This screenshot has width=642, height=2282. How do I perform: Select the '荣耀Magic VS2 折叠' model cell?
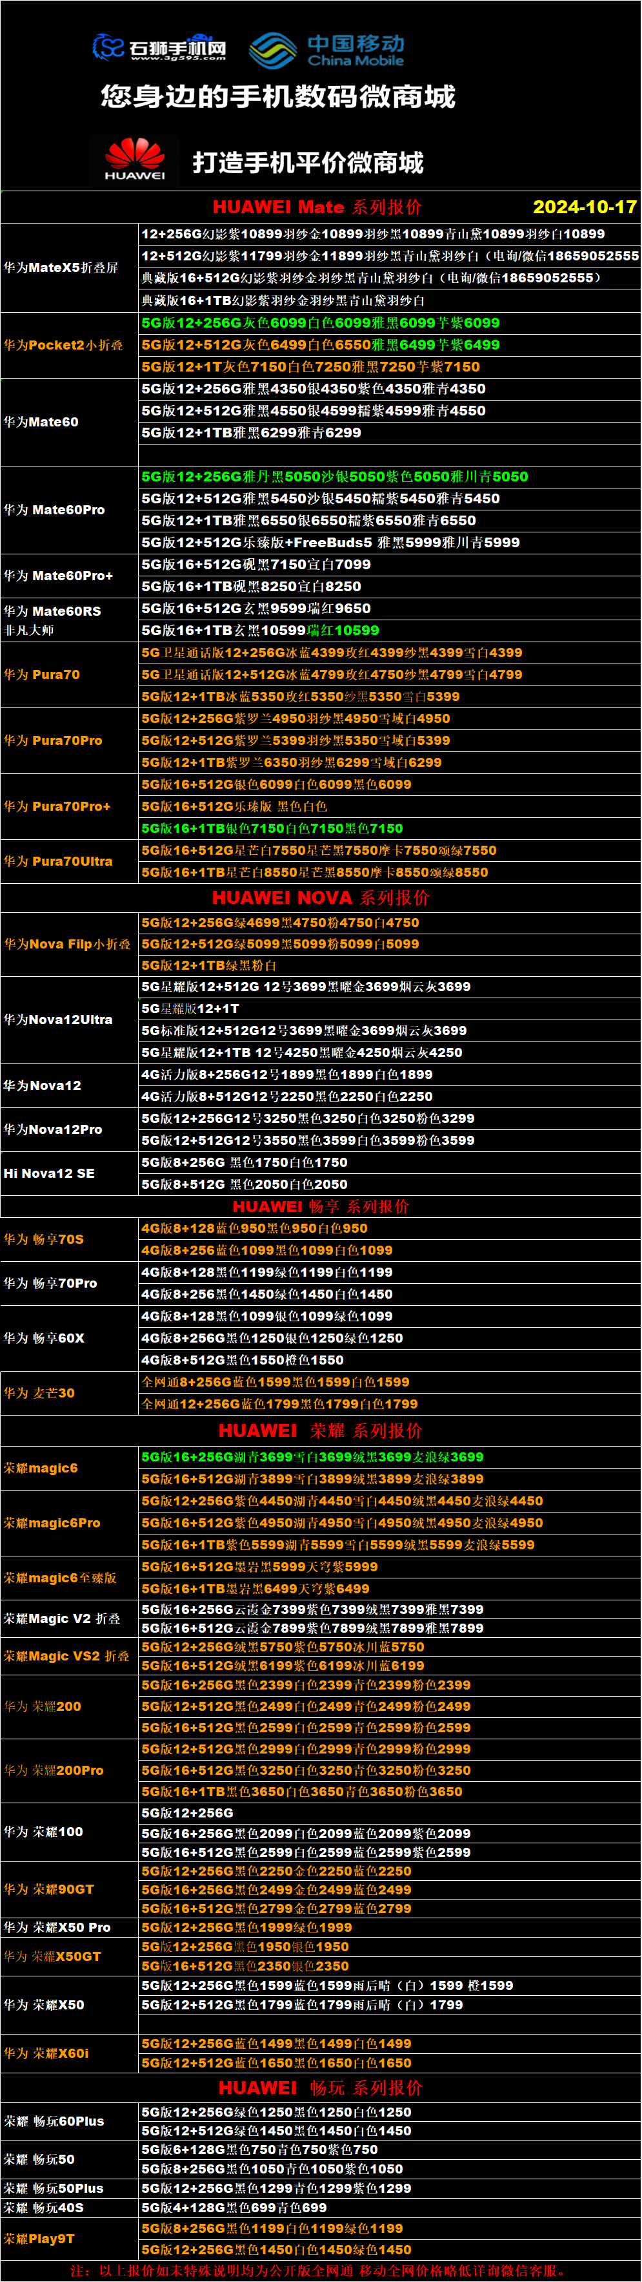coord(69,1656)
